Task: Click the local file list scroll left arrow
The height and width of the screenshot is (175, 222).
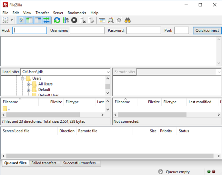Action: click(x=4, y=115)
